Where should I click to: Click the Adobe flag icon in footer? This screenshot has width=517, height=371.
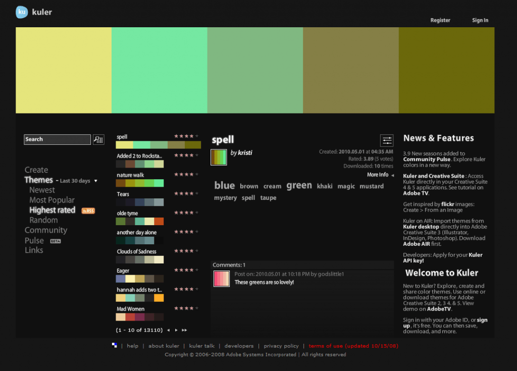[115, 345]
